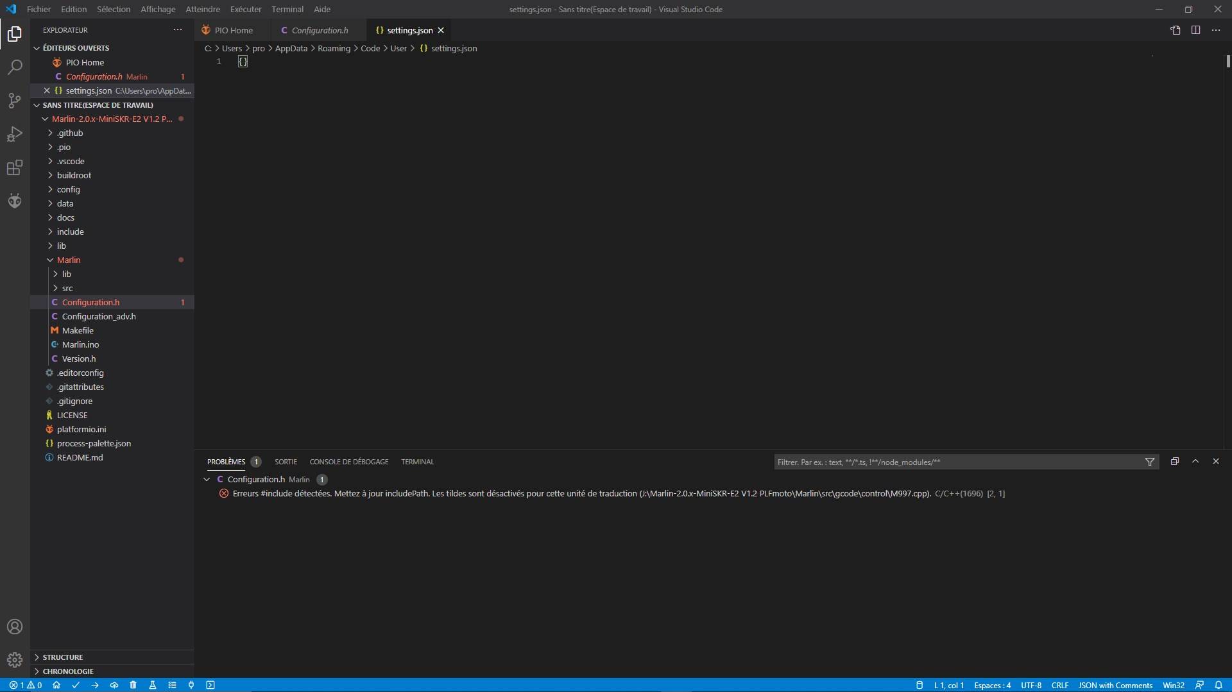This screenshot has height=692, width=1232.
Task: Close the bottom panel
Action: (x=1216, y=461)
